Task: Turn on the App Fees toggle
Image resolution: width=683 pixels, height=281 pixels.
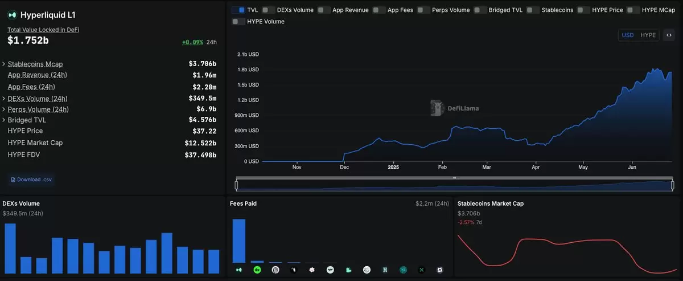Action: (379, 10)
